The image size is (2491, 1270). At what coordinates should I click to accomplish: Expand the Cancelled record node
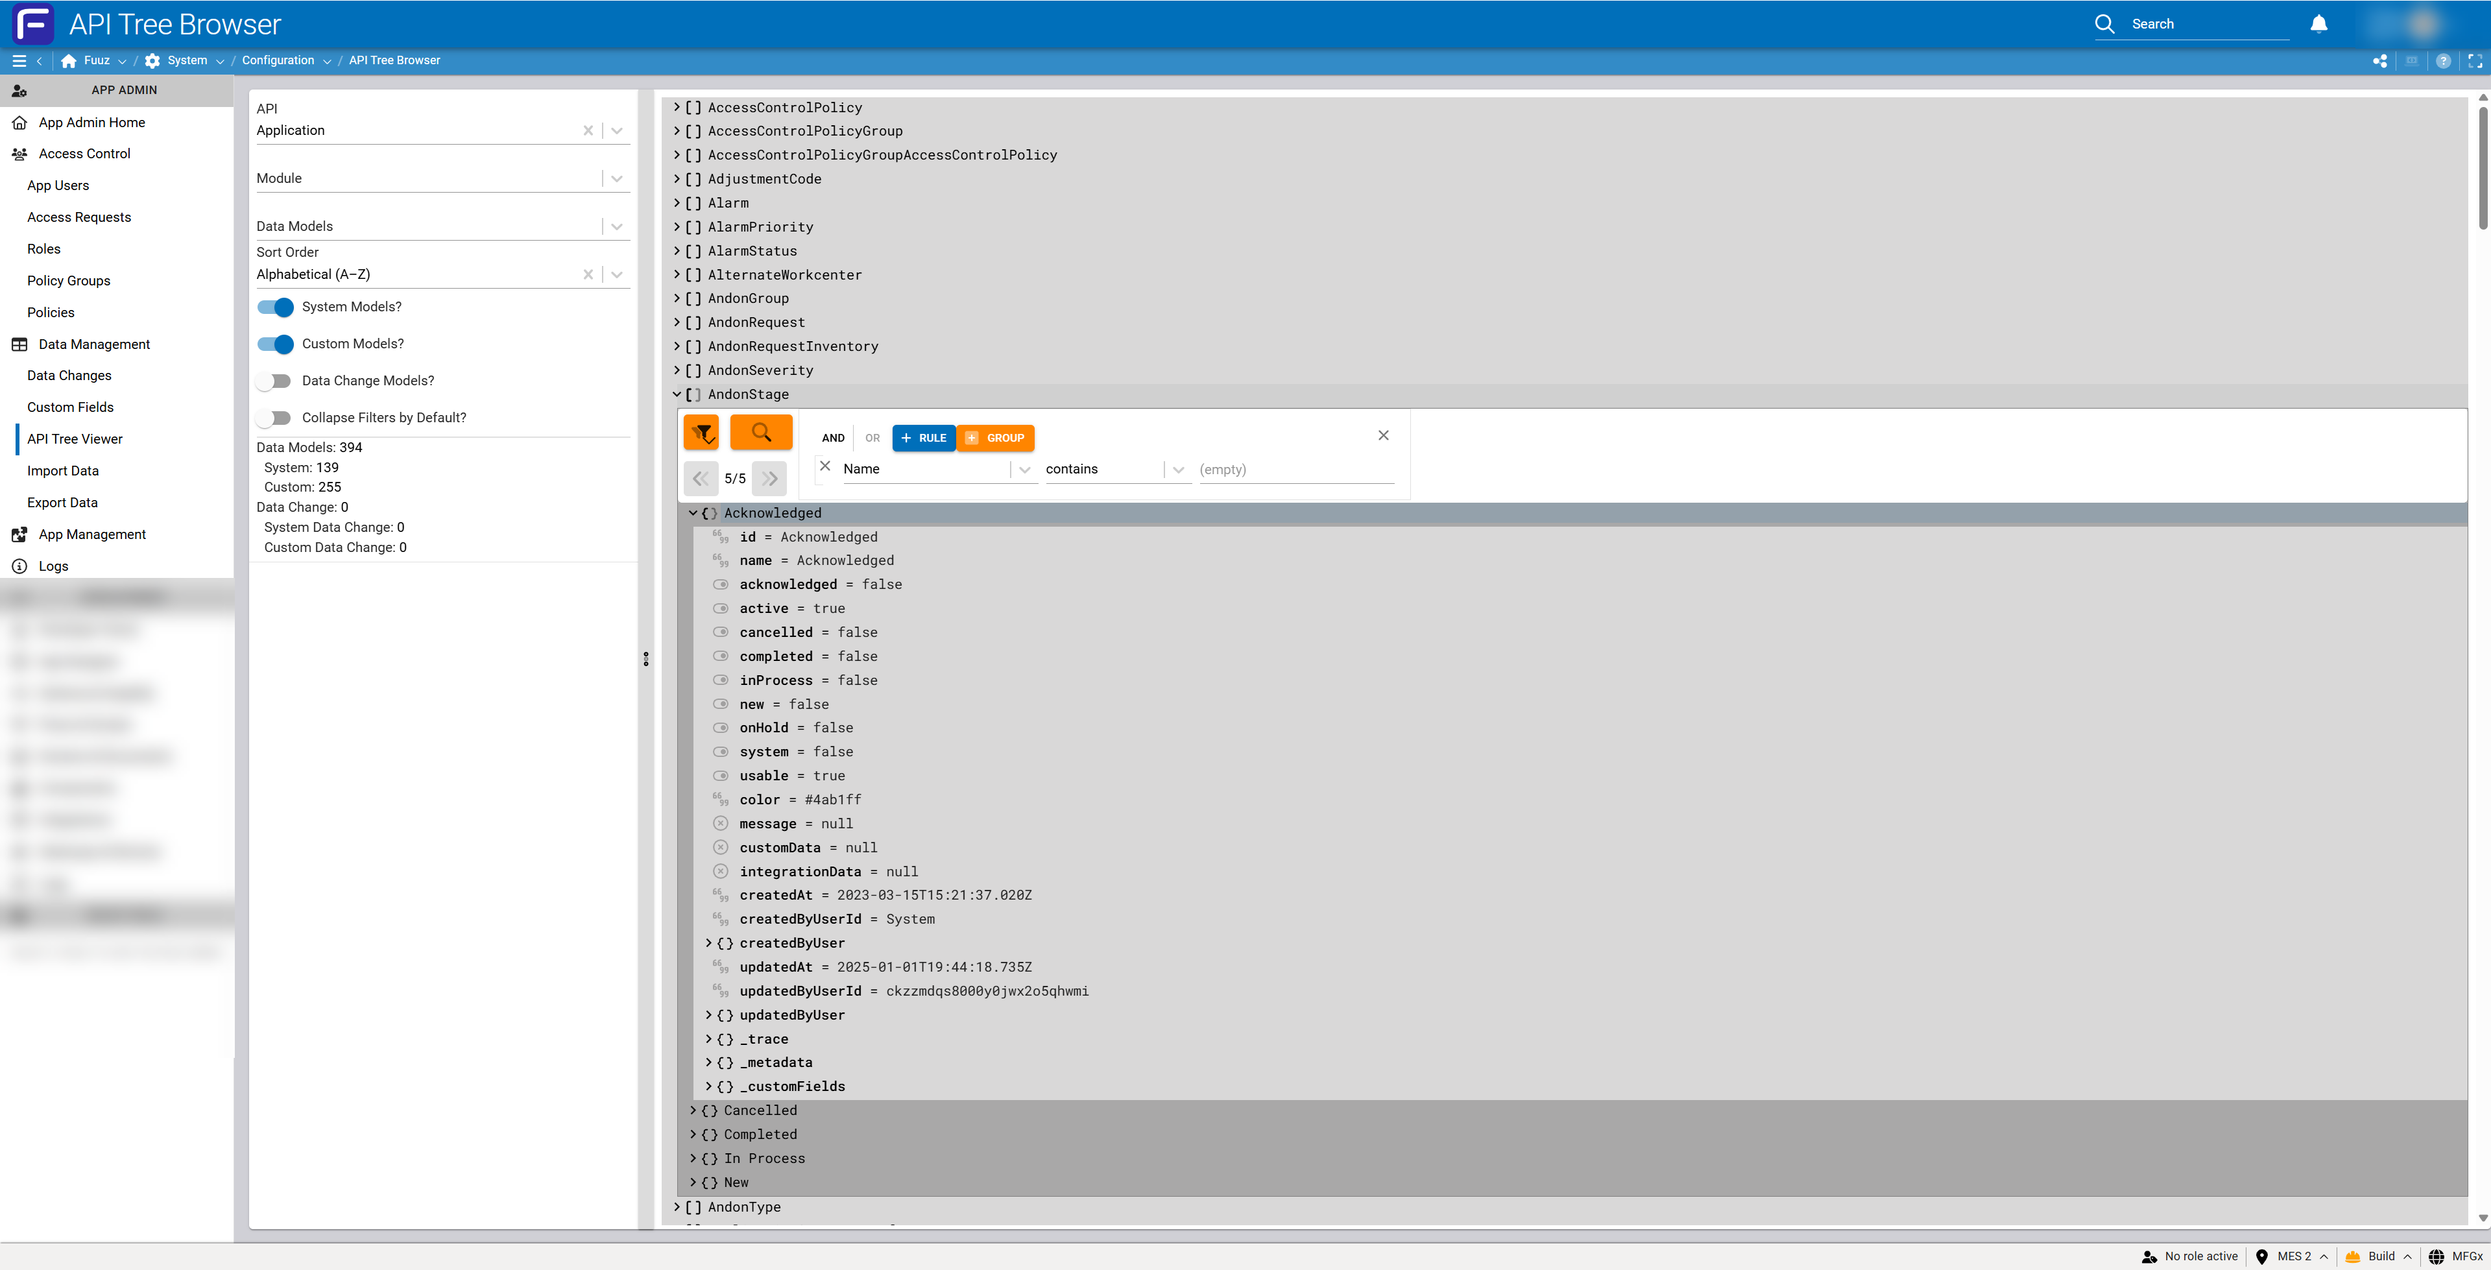[x=693, y=1110]
